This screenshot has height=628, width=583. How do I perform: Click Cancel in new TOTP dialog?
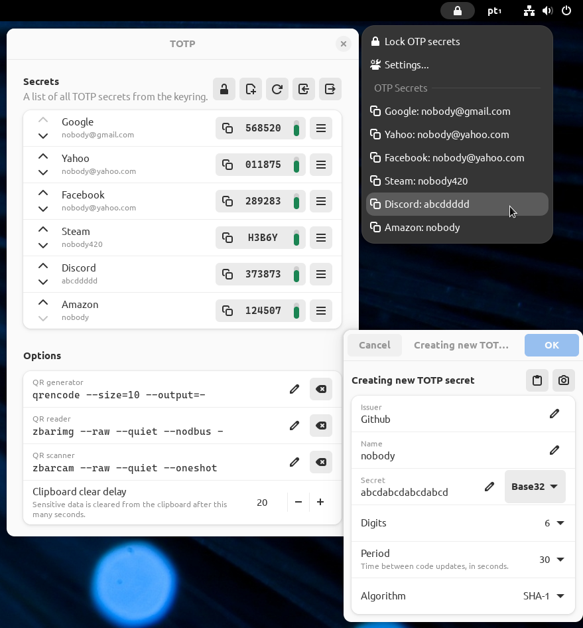[375, 345]
